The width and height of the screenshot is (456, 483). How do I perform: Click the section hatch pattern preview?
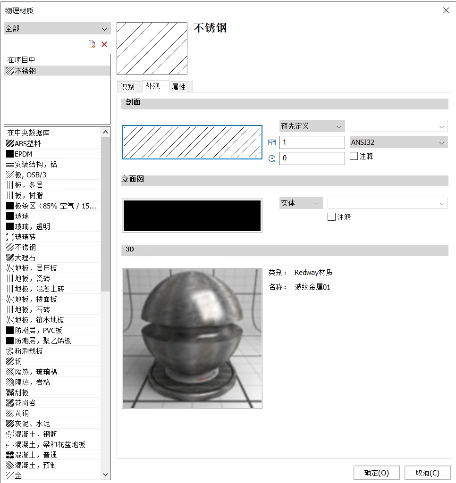[192, 142]
